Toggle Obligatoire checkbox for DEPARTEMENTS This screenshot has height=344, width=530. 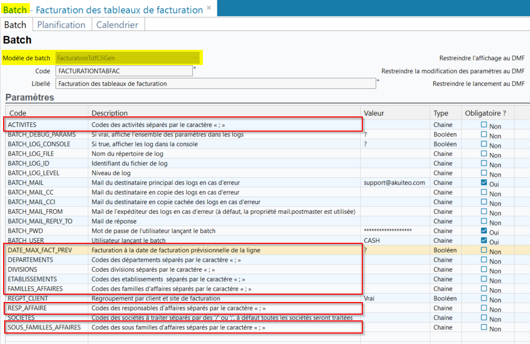click(x=484, y=260)
